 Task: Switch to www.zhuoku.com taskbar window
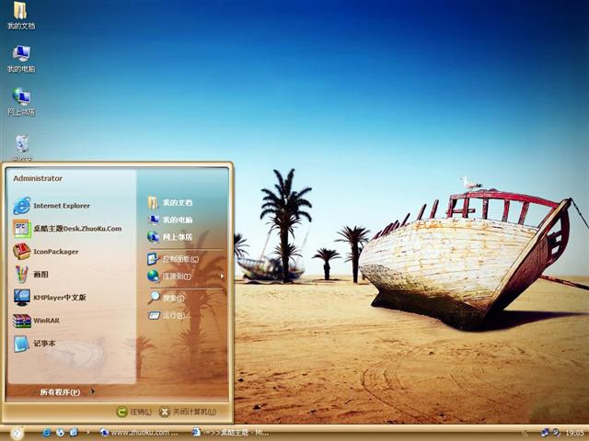[139, 433]
